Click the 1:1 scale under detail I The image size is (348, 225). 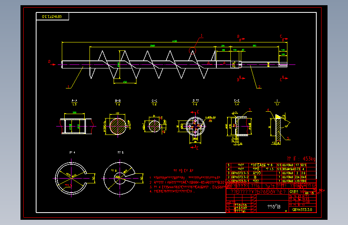(277, 104)
